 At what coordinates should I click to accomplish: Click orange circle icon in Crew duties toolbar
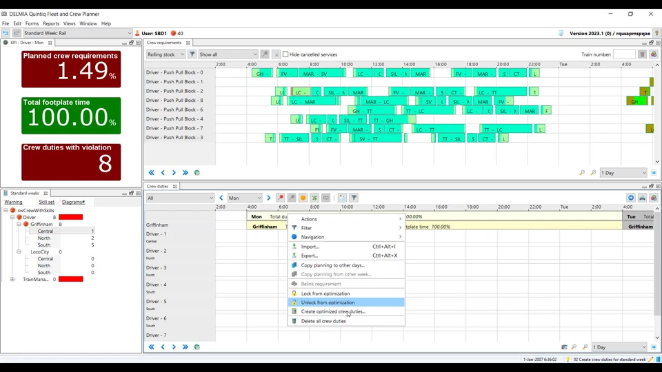click(x=303, y=198)
